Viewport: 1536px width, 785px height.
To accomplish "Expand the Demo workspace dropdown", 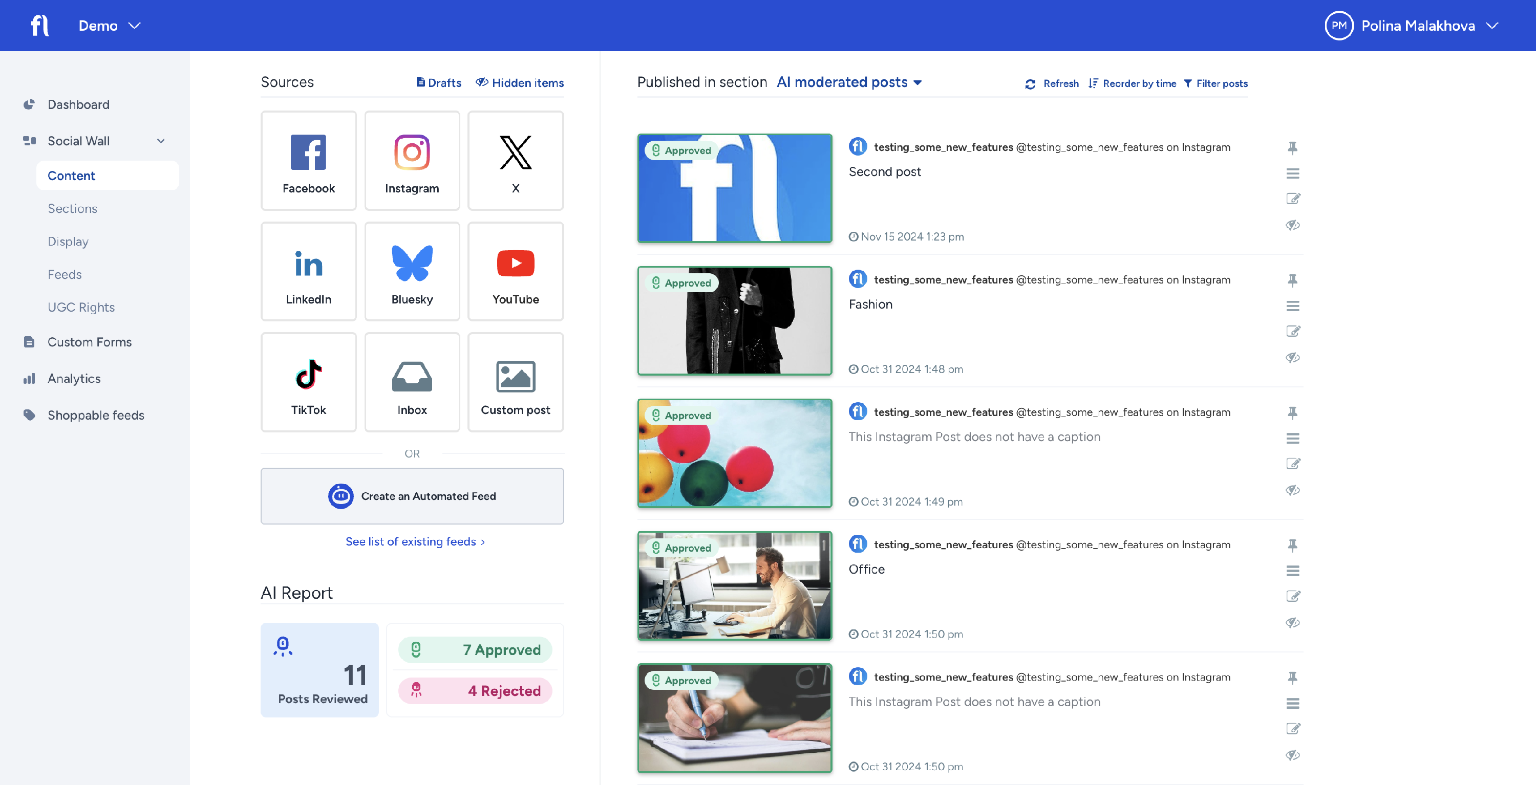I will tap(109, 26).
